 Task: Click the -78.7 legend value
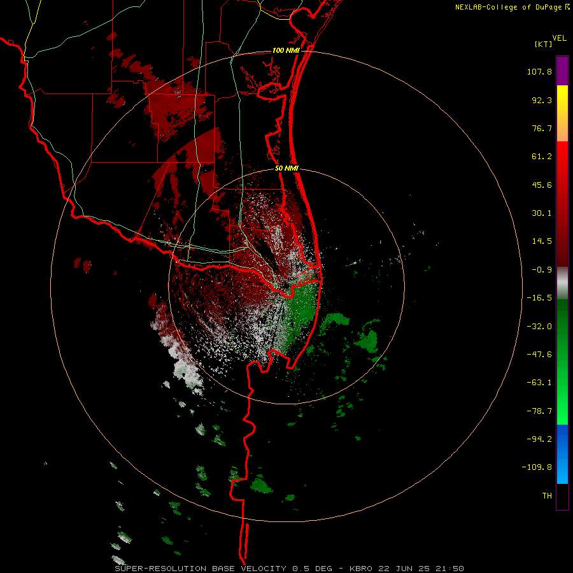click(x=539, y=411)
